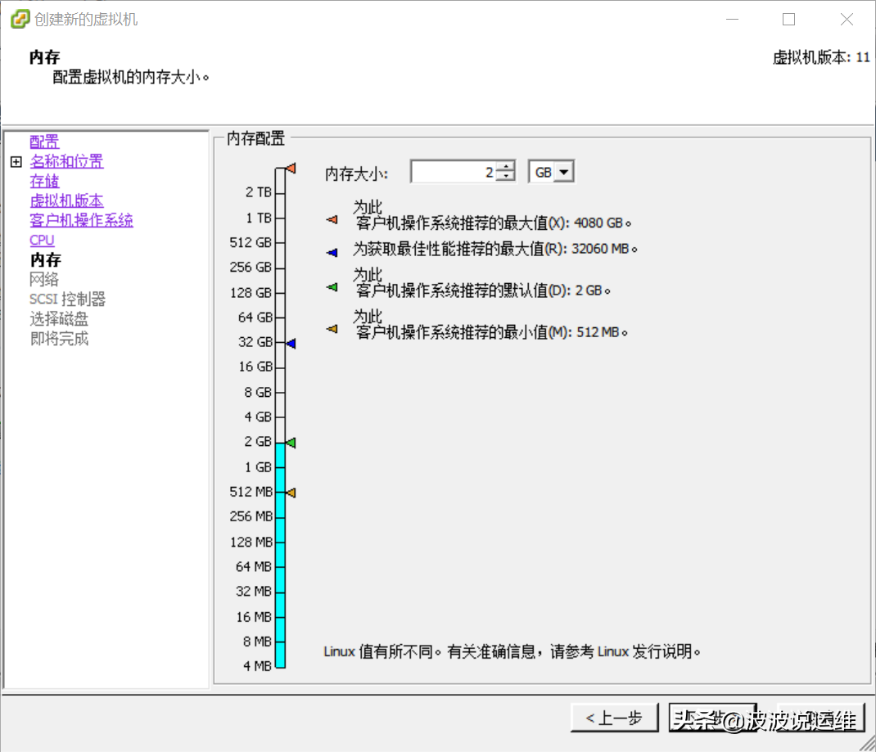Click the green 2 GB default marker on slider
Image resolution: width=876 pixels, height=752 pixels.
tap(291, 443)
